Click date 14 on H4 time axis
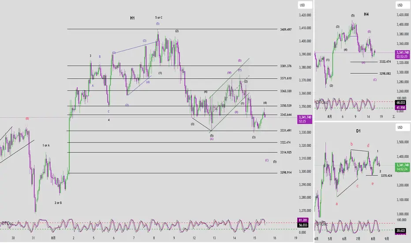 (x=368, y=116)
